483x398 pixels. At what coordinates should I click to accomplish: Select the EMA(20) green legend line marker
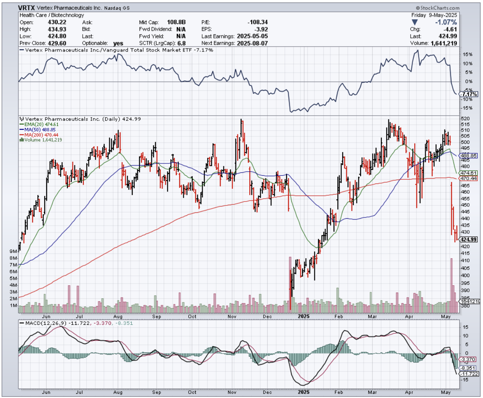(21, 125)
